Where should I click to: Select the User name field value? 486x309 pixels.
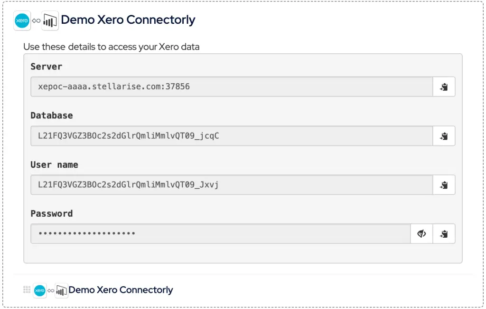(232, 185)
